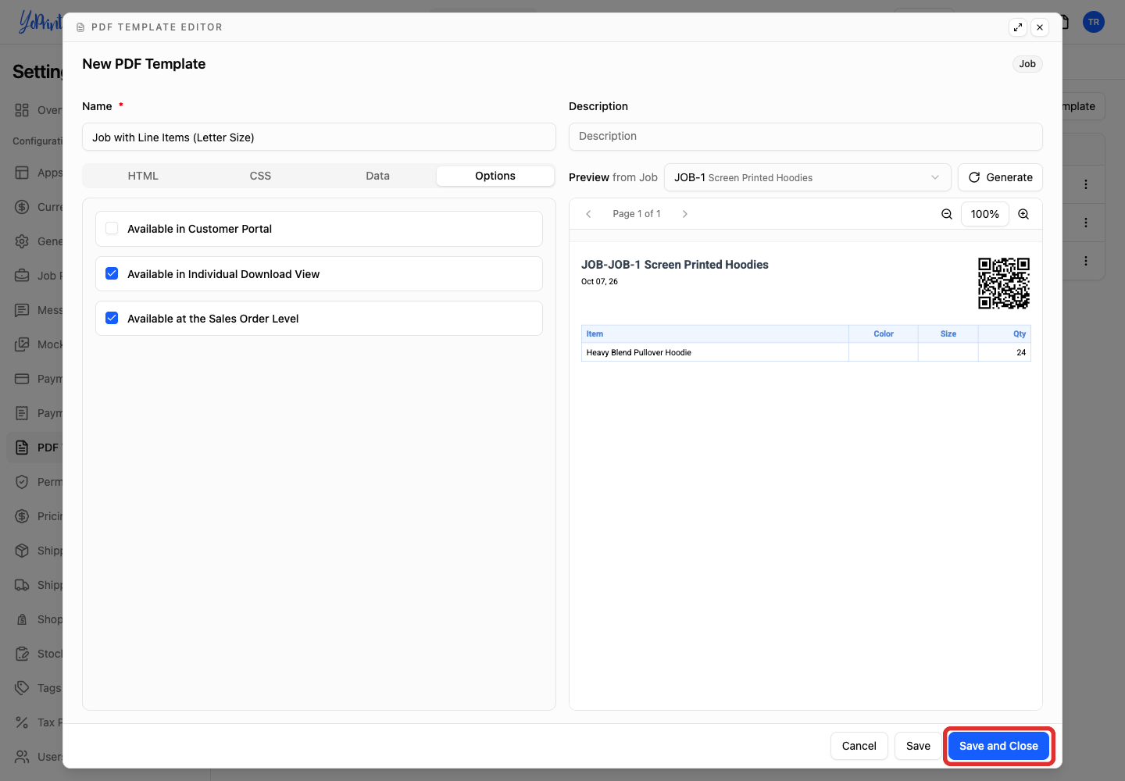Open the Preview from Job dropdown
Screen dimensions: 1125x781
(807, 177)
